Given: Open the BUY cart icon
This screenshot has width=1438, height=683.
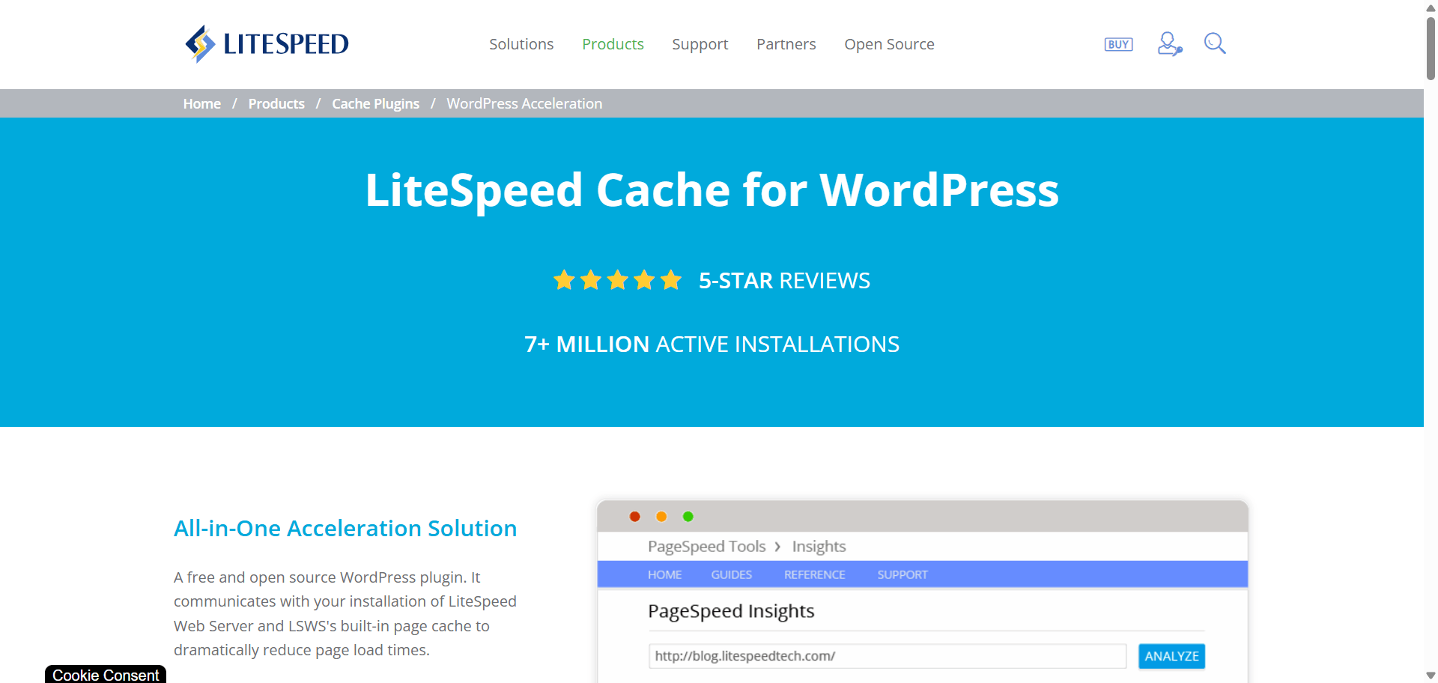Looking at the screenshot, I should click(x=1118, y=44).
